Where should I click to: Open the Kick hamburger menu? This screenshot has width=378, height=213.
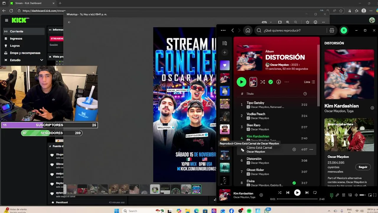pos(6,20)
